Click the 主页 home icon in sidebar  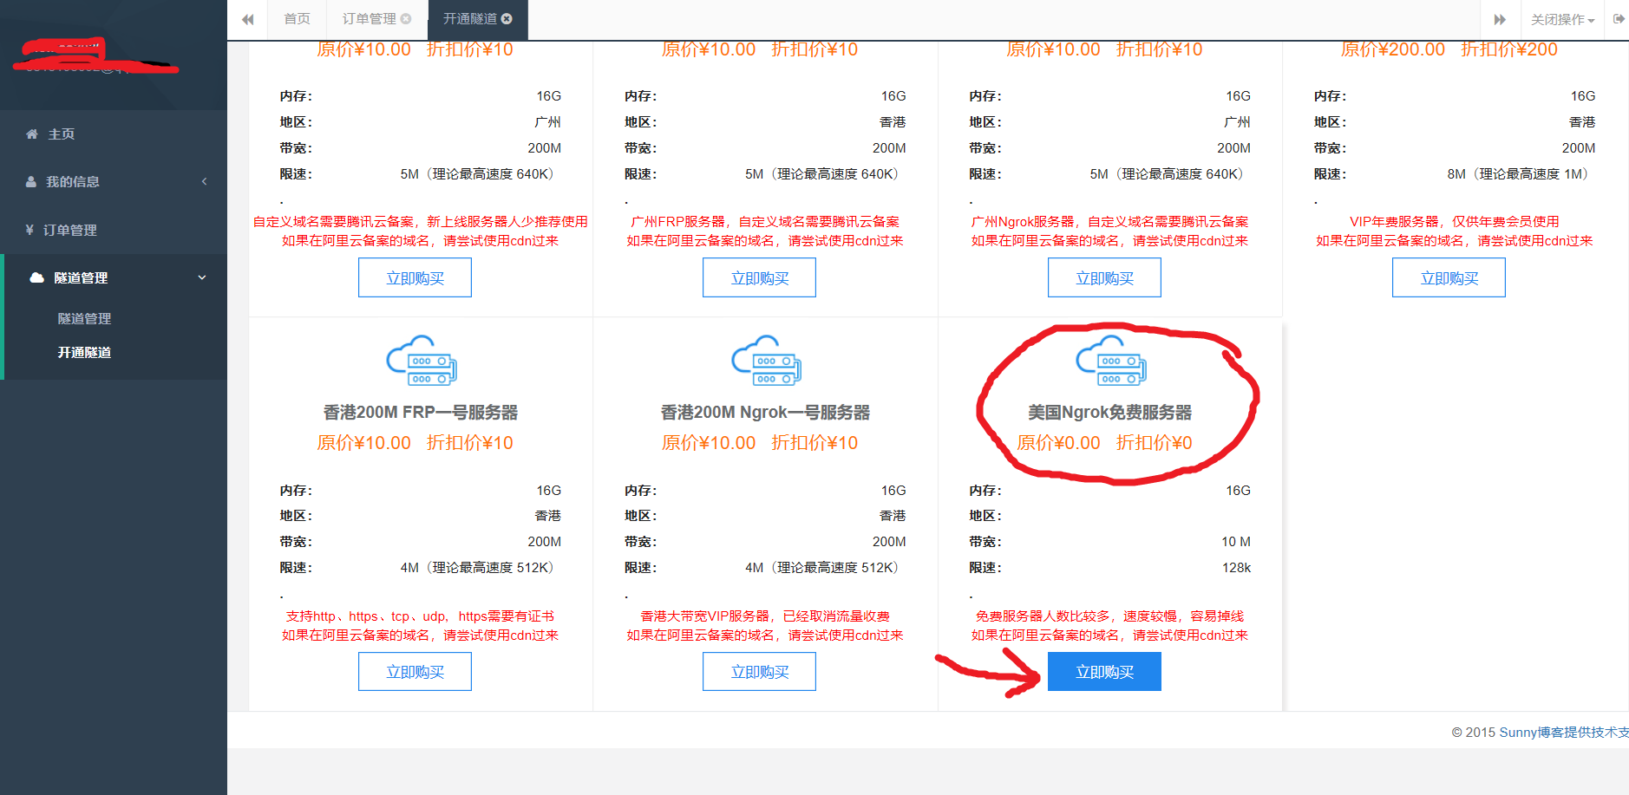pos(32,134)
